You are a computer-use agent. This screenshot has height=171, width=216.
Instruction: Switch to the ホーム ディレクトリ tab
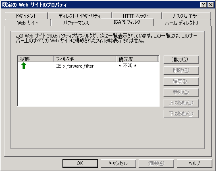point(182,23)
